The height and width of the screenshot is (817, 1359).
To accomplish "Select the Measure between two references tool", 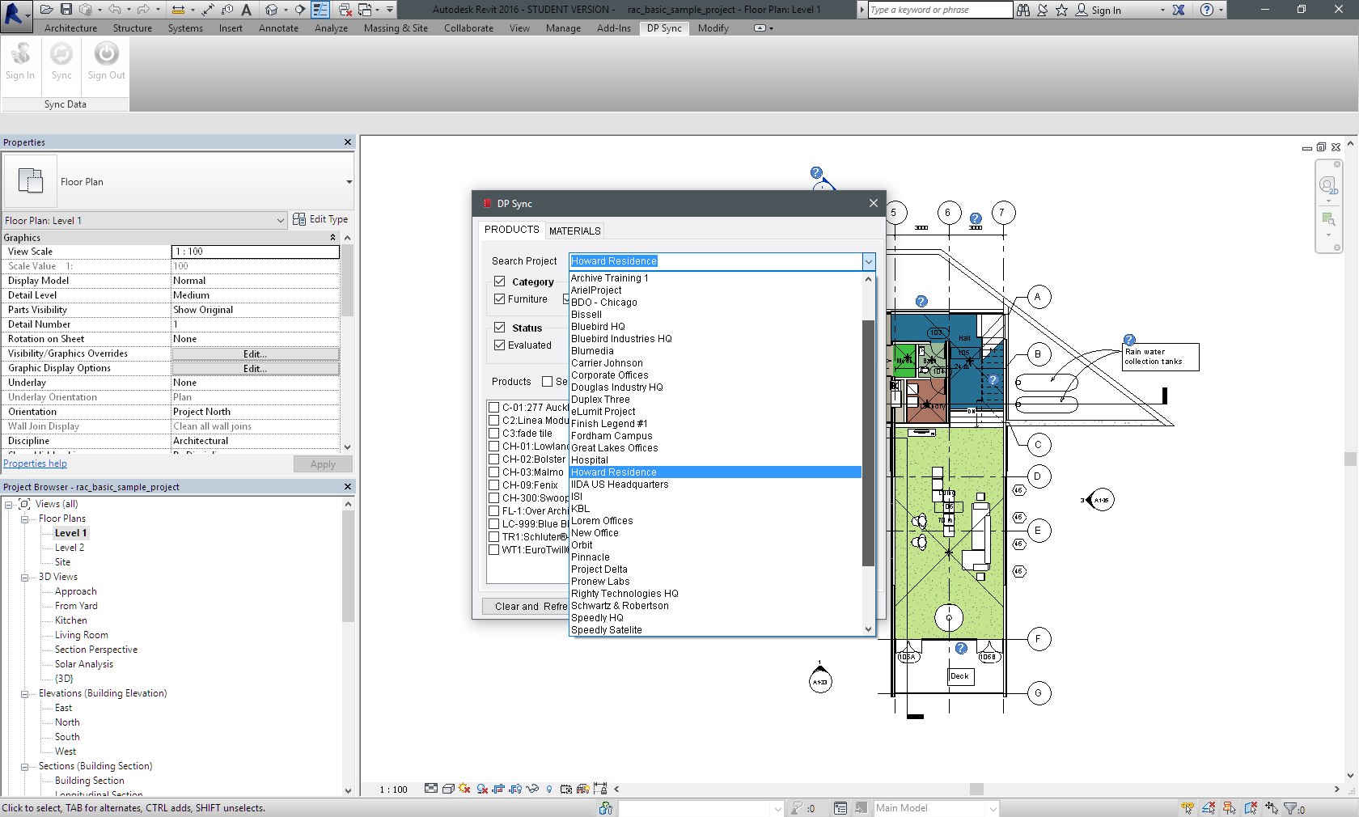I will click(179, 10).
